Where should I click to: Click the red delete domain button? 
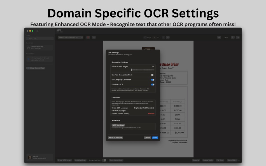(x=88, y=37)
